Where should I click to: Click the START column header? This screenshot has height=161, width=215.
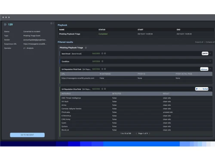140,30
